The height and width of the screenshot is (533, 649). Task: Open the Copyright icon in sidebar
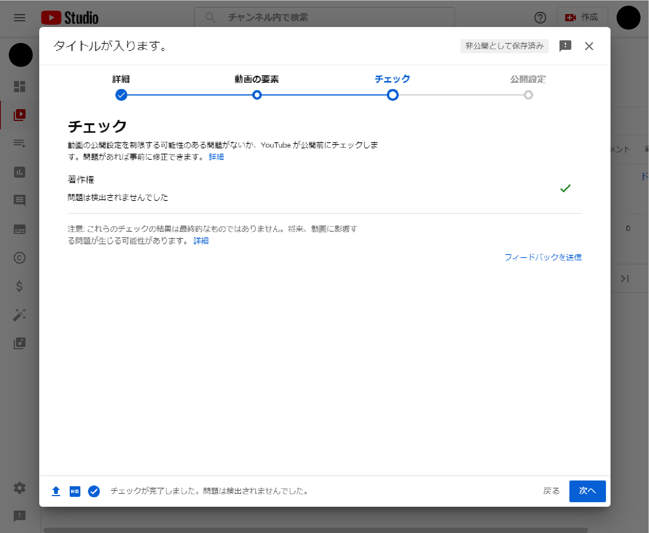pos(19,258)
